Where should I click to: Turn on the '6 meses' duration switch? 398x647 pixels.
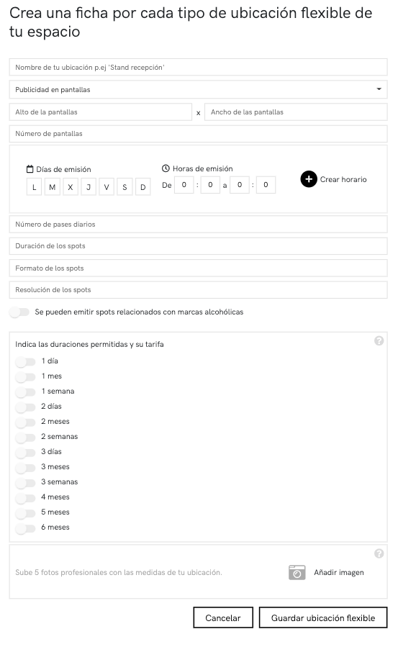coord(26,528)
